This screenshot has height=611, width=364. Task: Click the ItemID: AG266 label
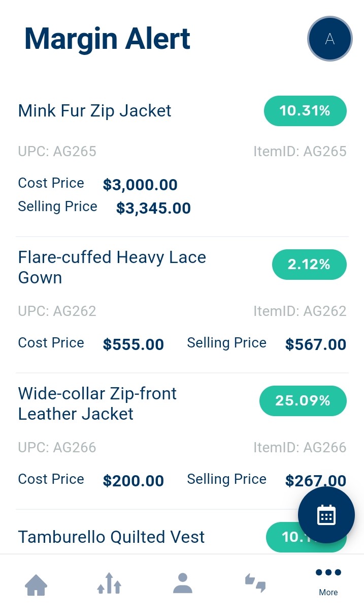point(300,448)
